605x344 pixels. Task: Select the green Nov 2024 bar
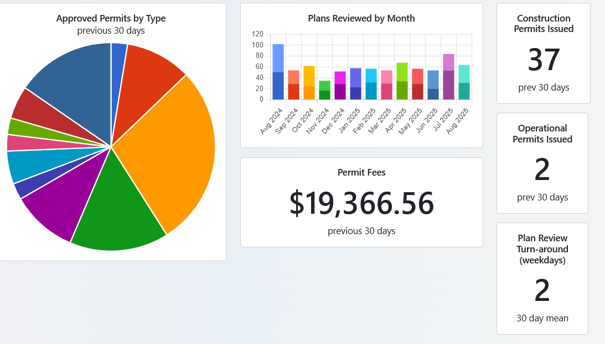(x=324, y=90)
